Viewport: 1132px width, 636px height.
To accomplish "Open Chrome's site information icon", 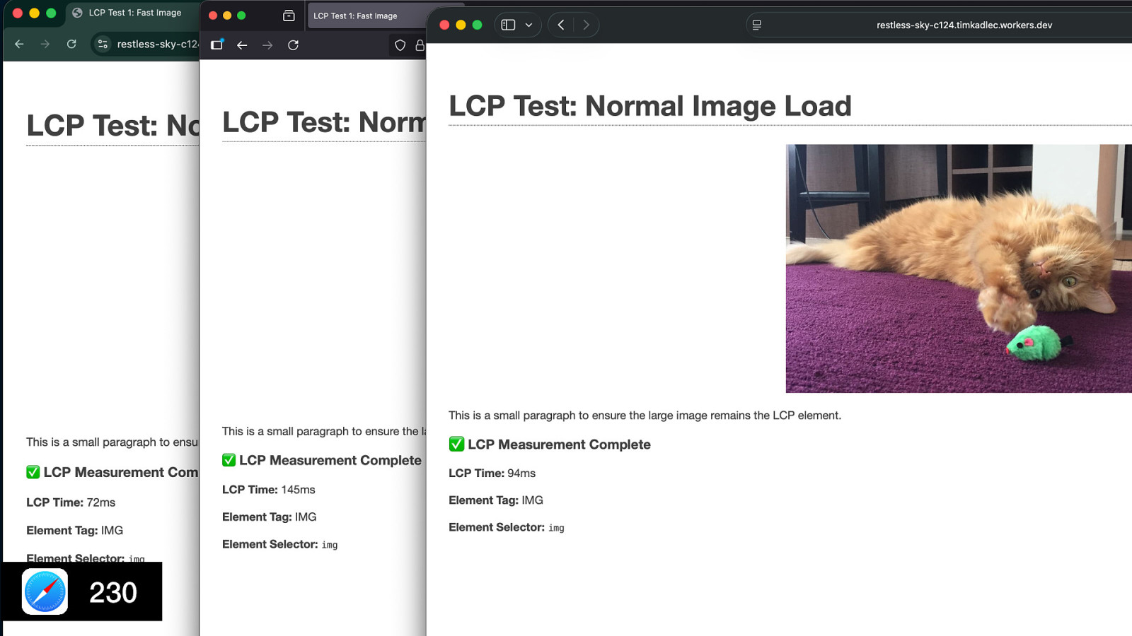I will 103,44.
